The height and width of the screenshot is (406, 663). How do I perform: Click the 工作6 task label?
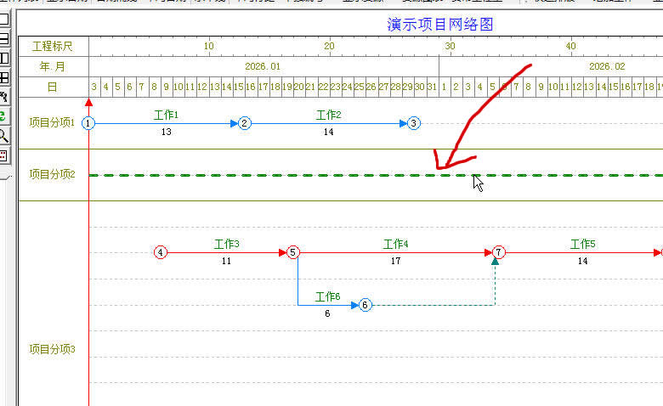327,296
